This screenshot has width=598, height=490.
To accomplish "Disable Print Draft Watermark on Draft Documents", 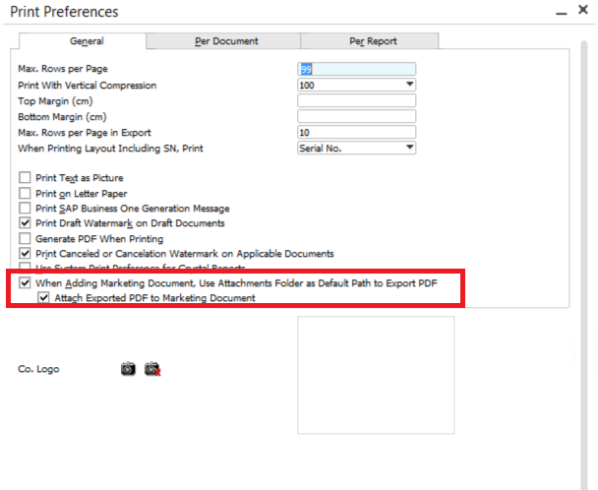I will (26, 223).
